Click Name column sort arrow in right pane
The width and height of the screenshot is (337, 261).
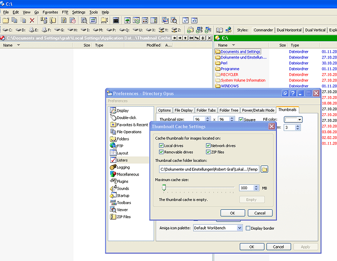(234, 45)
